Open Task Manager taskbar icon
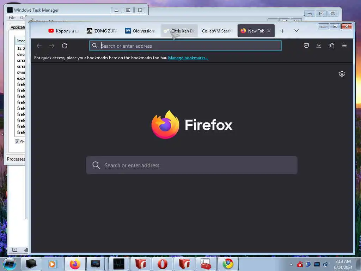Screen dimensions: 361x271 [x=119, y=264]
